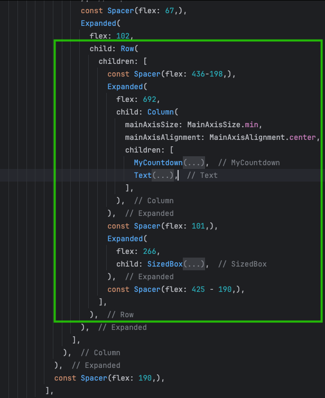Click the flex value 692
Screen dimensions: 325x398
pos(150,99)
